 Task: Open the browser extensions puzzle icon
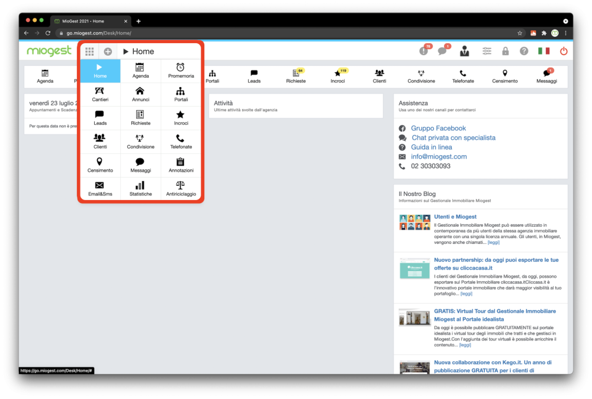tap(543, 33)
